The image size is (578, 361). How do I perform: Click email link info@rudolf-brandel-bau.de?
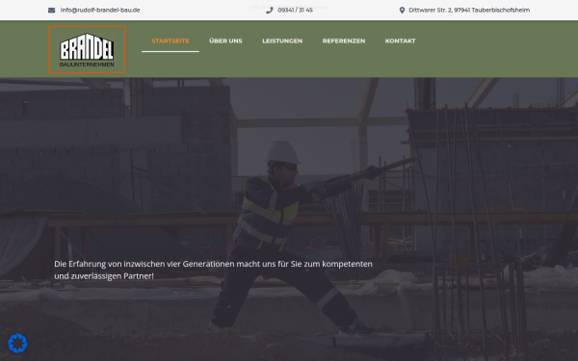pyautogui.click(x=100, y=11)
